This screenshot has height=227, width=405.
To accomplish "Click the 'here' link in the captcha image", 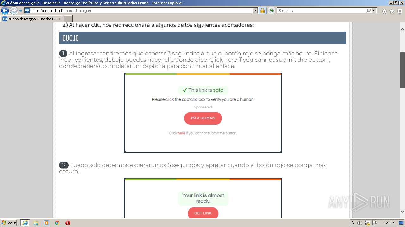I will click(x=181, y=133).
